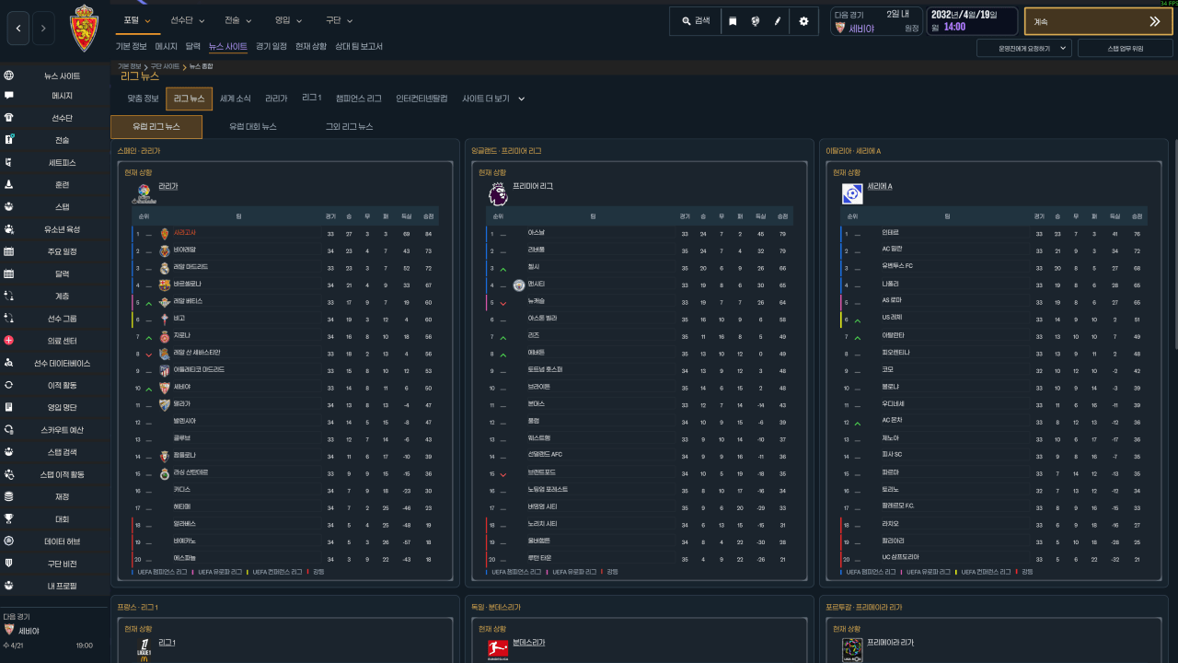
Task: Select the 유럽 대회 뉴스 tab
Action: [x=253, y=127]
